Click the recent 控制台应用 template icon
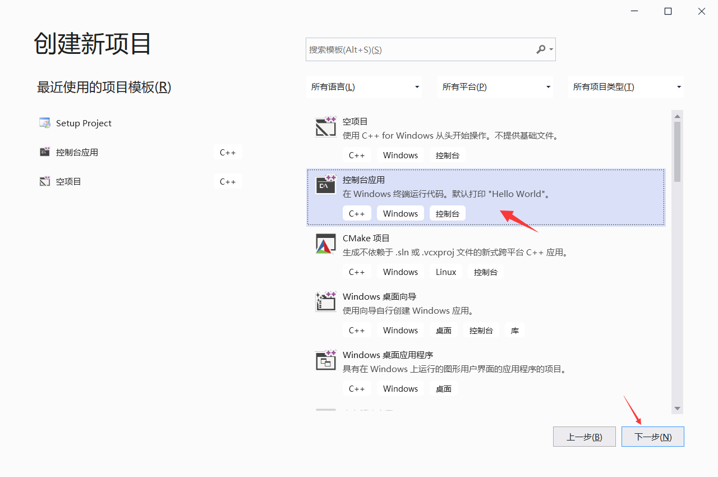718x477 pixels. tap(45, 152)
